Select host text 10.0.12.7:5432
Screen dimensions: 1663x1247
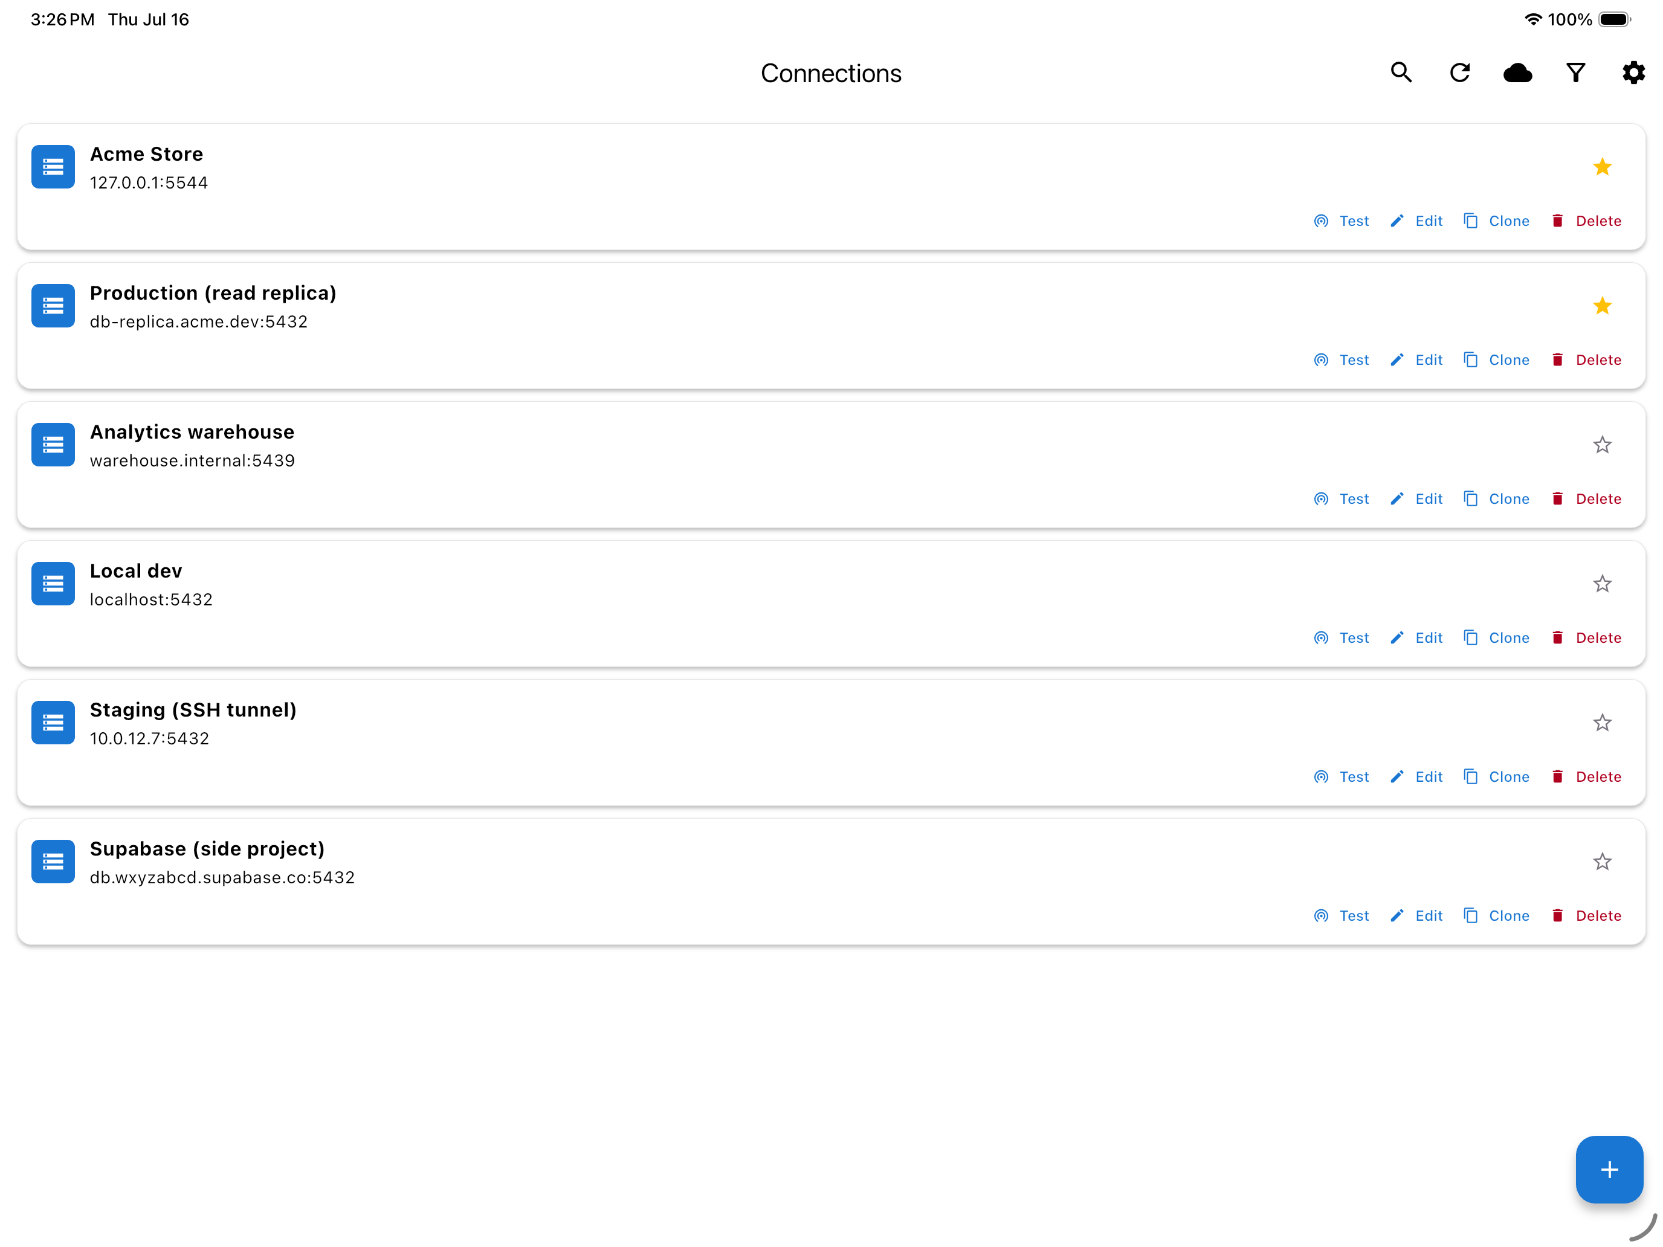point(150,739)
